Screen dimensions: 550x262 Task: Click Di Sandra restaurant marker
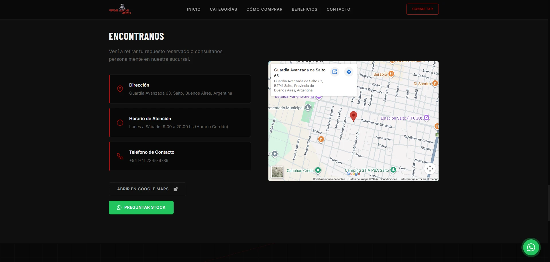pos(435,83)
